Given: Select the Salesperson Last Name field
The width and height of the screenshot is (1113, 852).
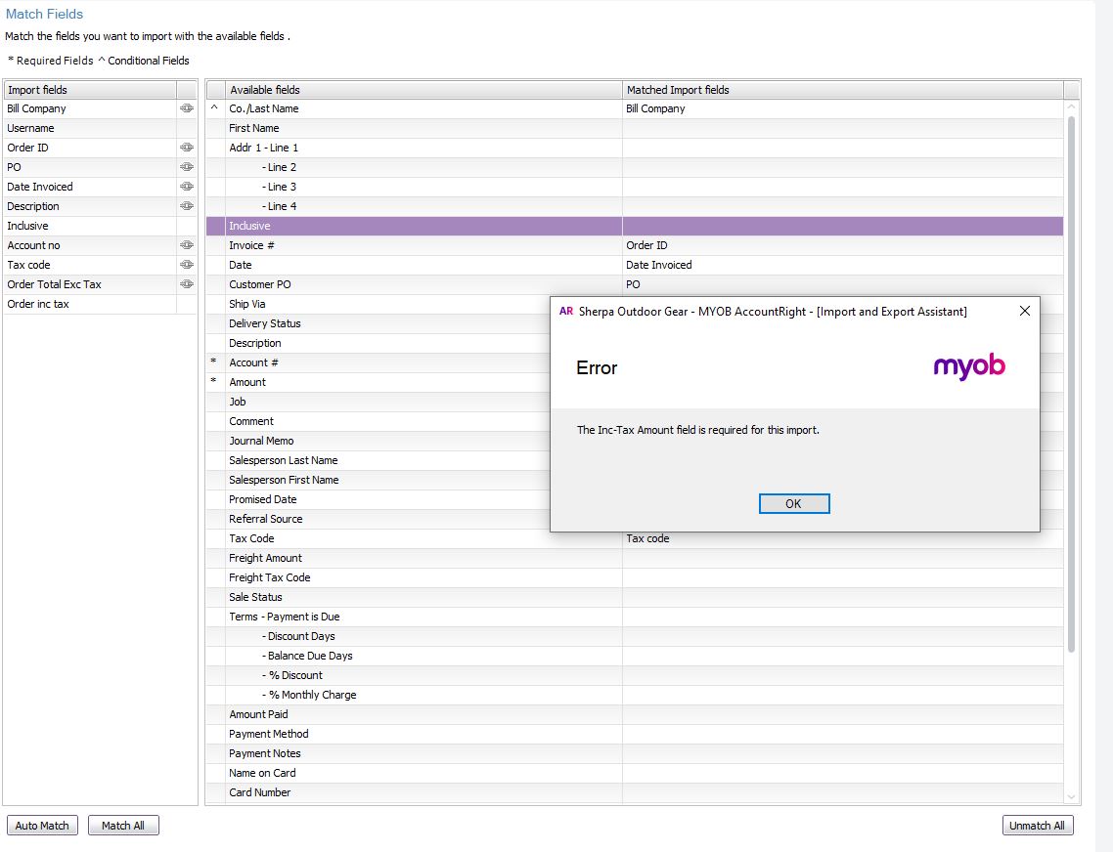Looking at the screenshot, I should coord(387,459).
